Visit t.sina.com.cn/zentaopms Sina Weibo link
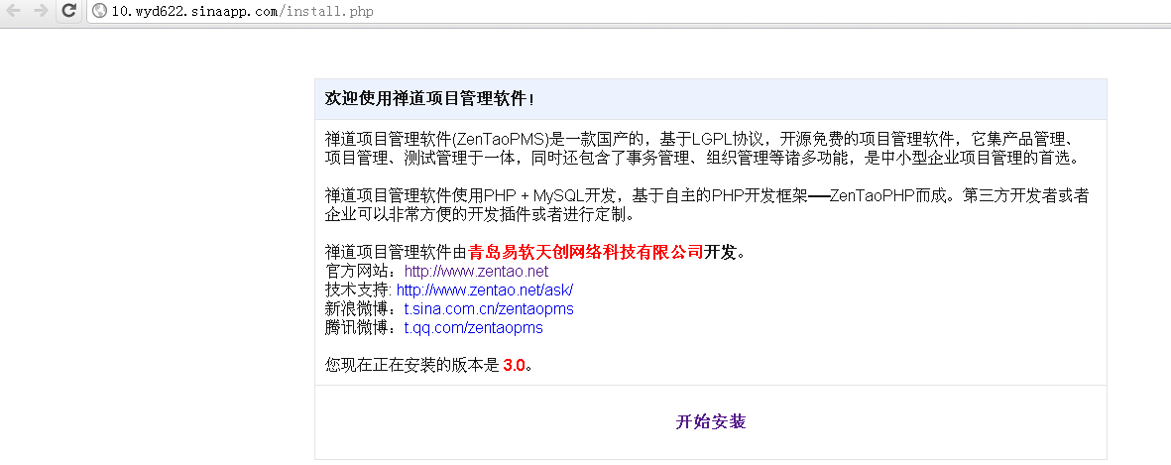The height and width of the screenshot is (465, 1171). tap(489, 309)
